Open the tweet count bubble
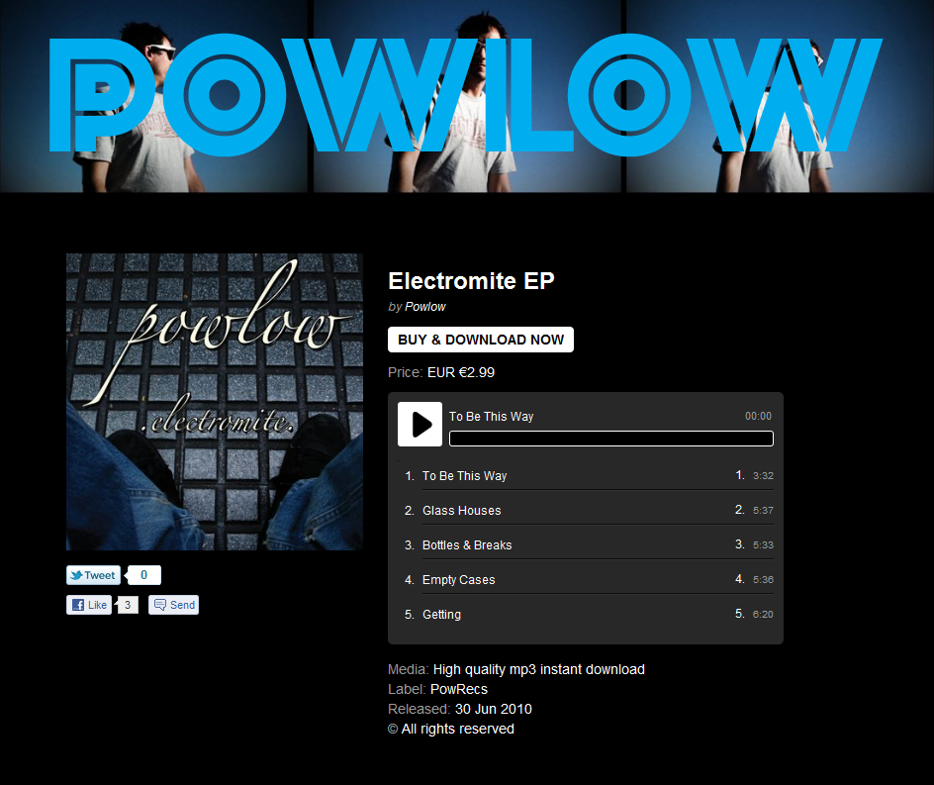This screenshot has width=934, height=785. click(x=143, y=575)
